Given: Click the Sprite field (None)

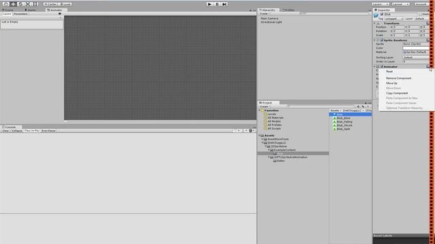Looking at the screenshot, I should tap(416, 44).
